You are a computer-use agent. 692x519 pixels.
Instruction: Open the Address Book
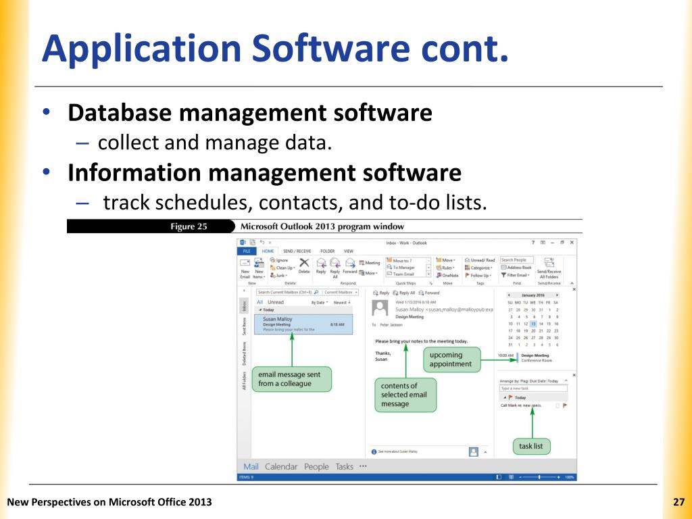[x=516, y=268]
